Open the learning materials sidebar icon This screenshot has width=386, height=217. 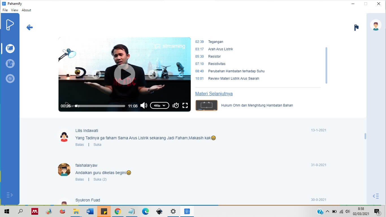10,49
